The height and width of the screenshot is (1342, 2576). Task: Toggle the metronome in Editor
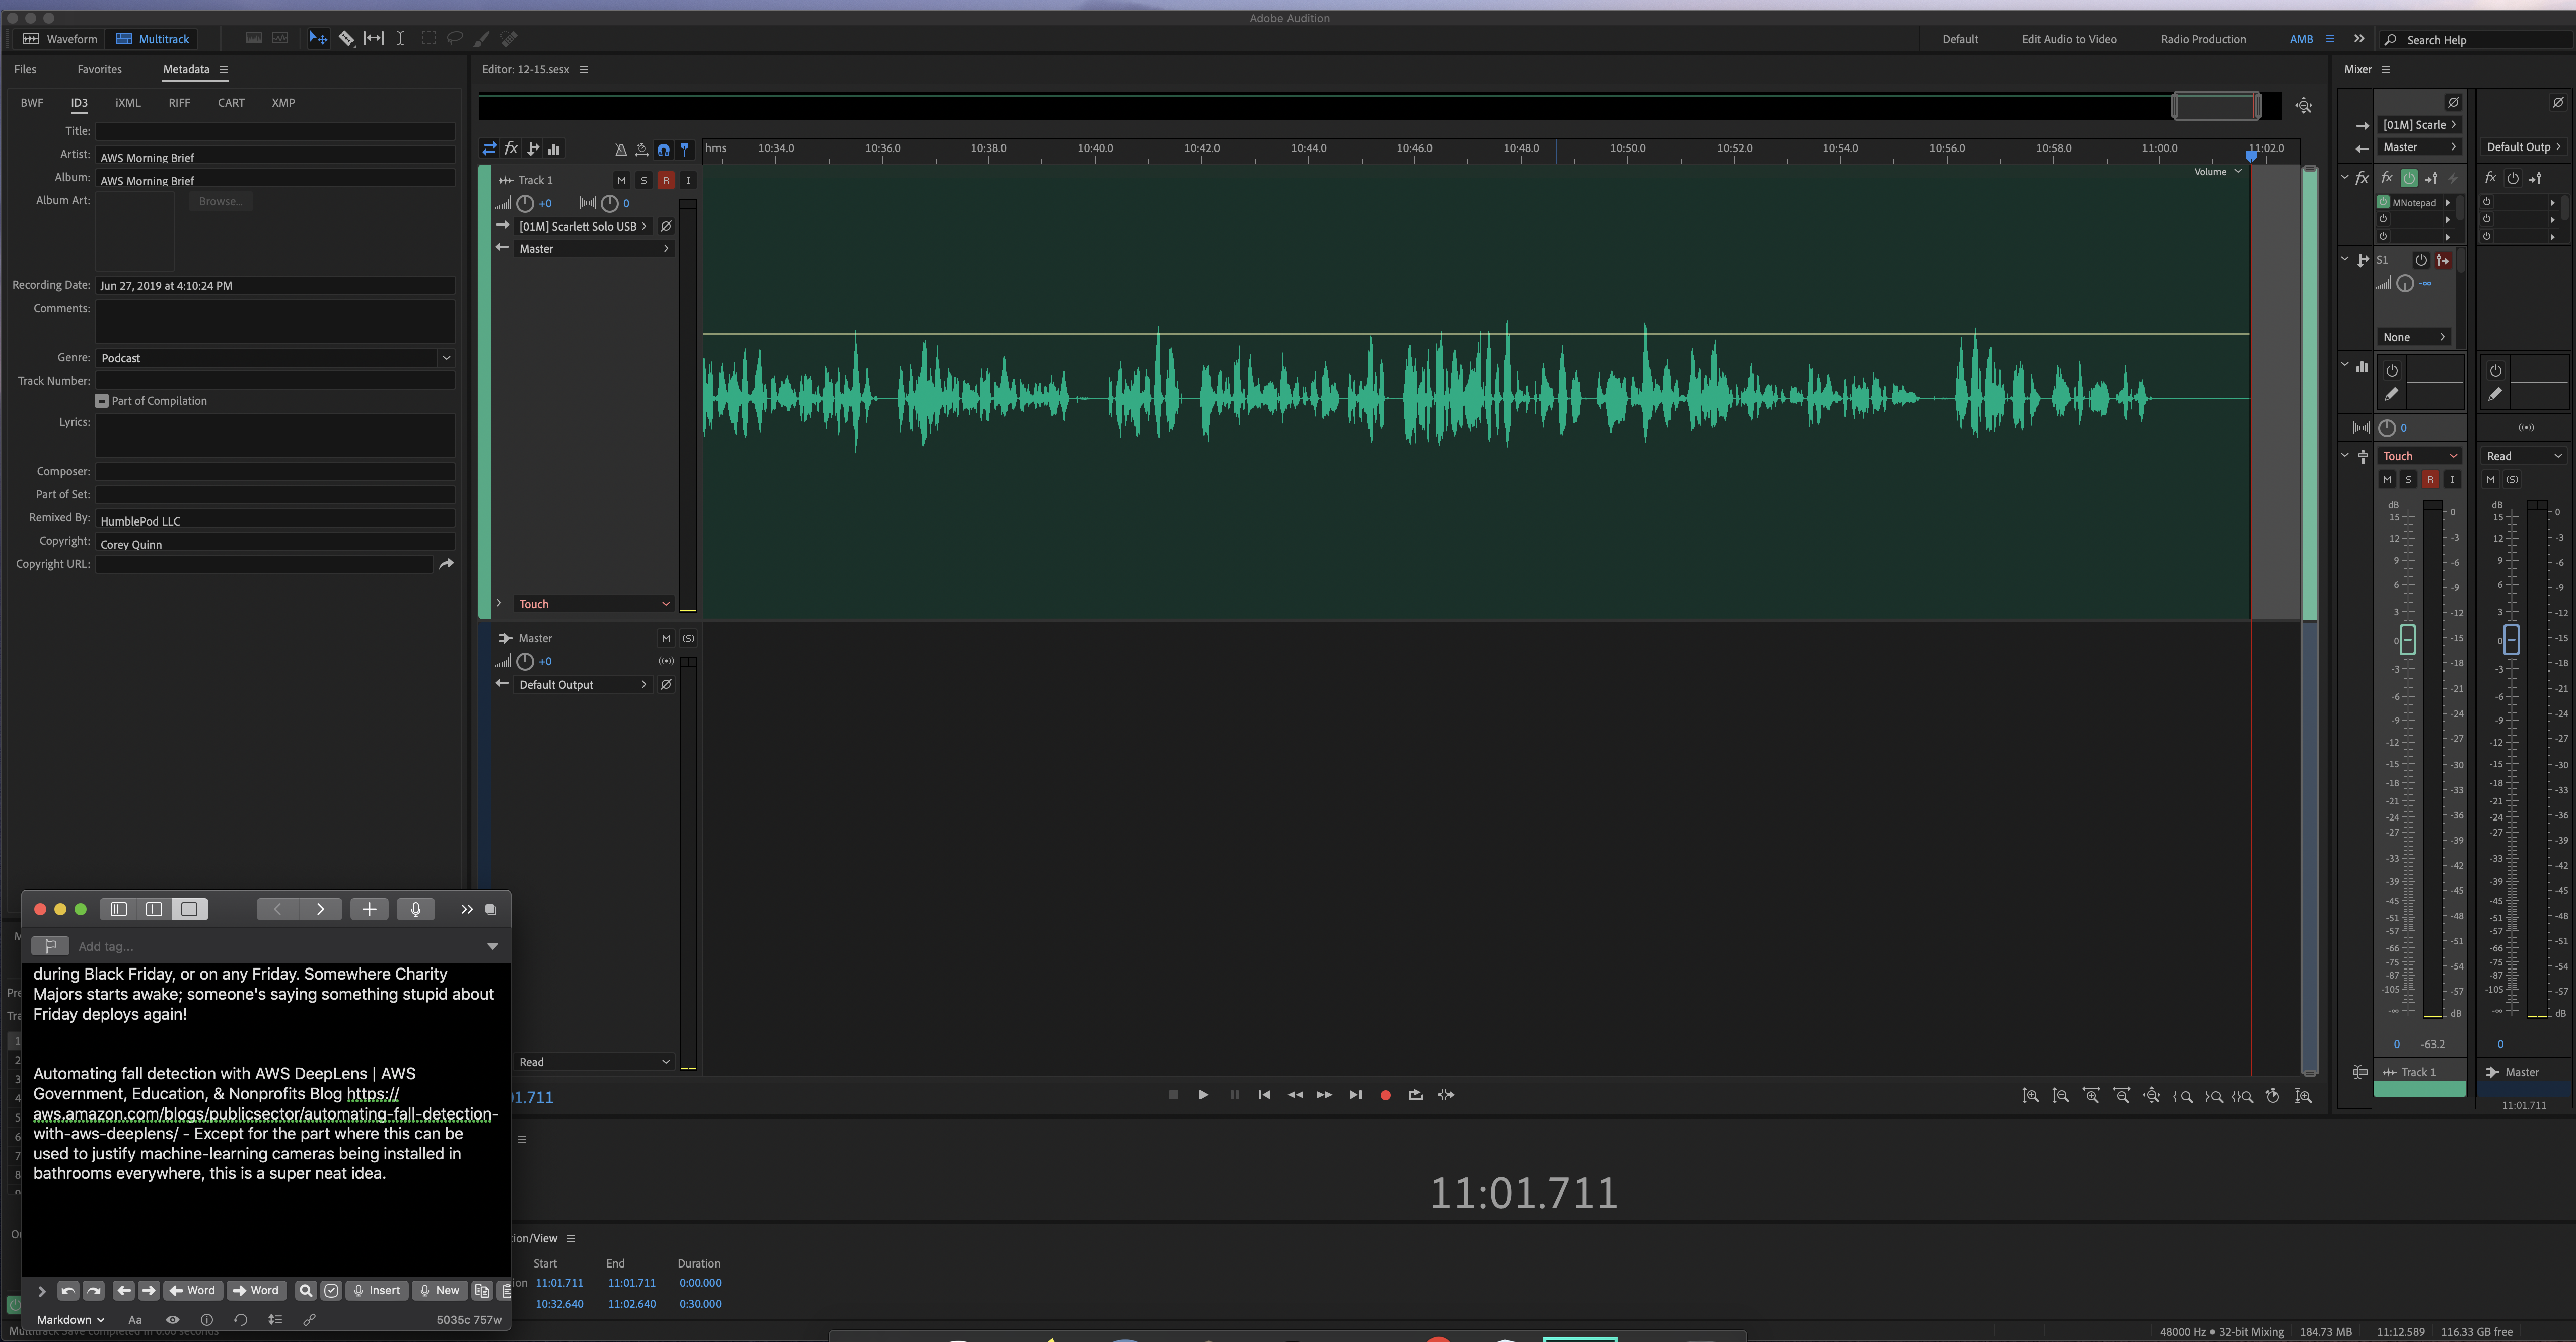(x=620, y=150)
